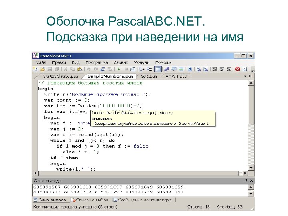This screenshot has height=216, width=288.
Task: Click the 'while f and (j<=r) do' line
Action: click(x=82, y=140)
